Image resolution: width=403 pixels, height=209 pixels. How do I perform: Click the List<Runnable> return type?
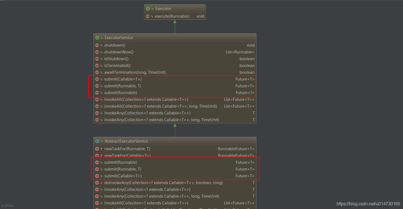tap(240, 52)
